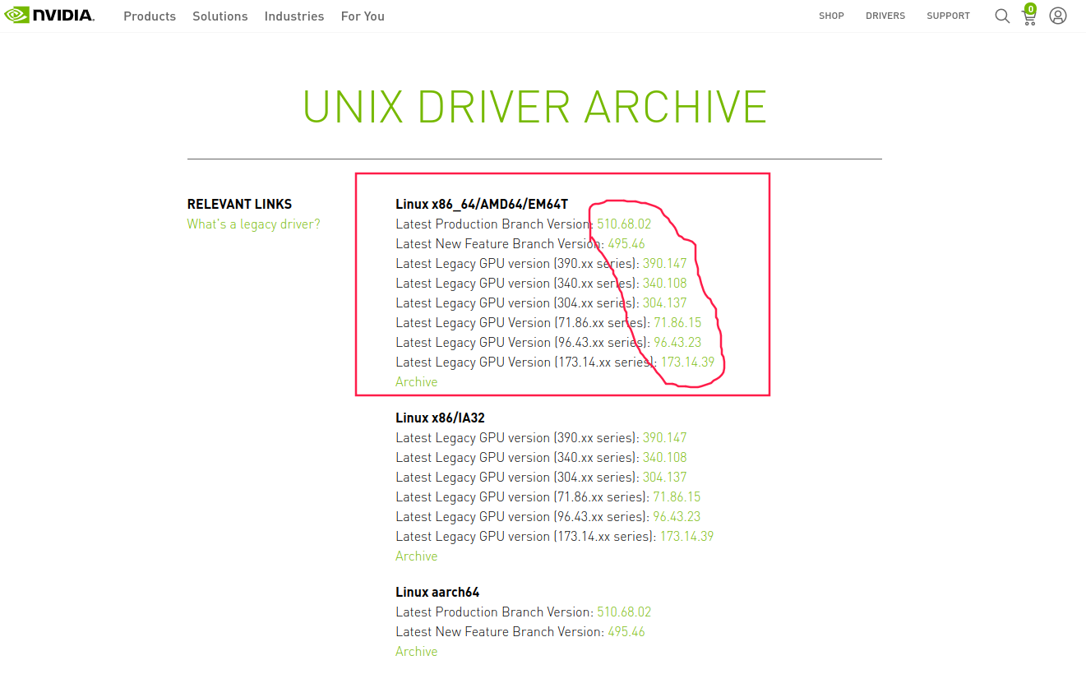Viewport: 1086px width, 674px height.
Task: Open x86/IA32 legacy driver 304.137
Action: [664, 478]
